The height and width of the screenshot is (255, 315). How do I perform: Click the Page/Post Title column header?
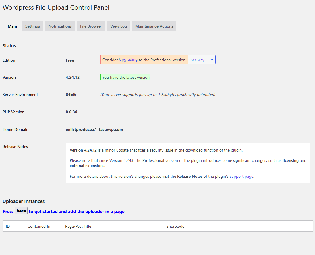(x=78, y=226)
